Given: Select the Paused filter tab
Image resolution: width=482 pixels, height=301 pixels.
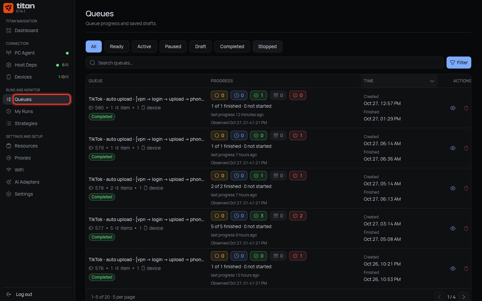Looking at the screenshot, I should (173, 46).
